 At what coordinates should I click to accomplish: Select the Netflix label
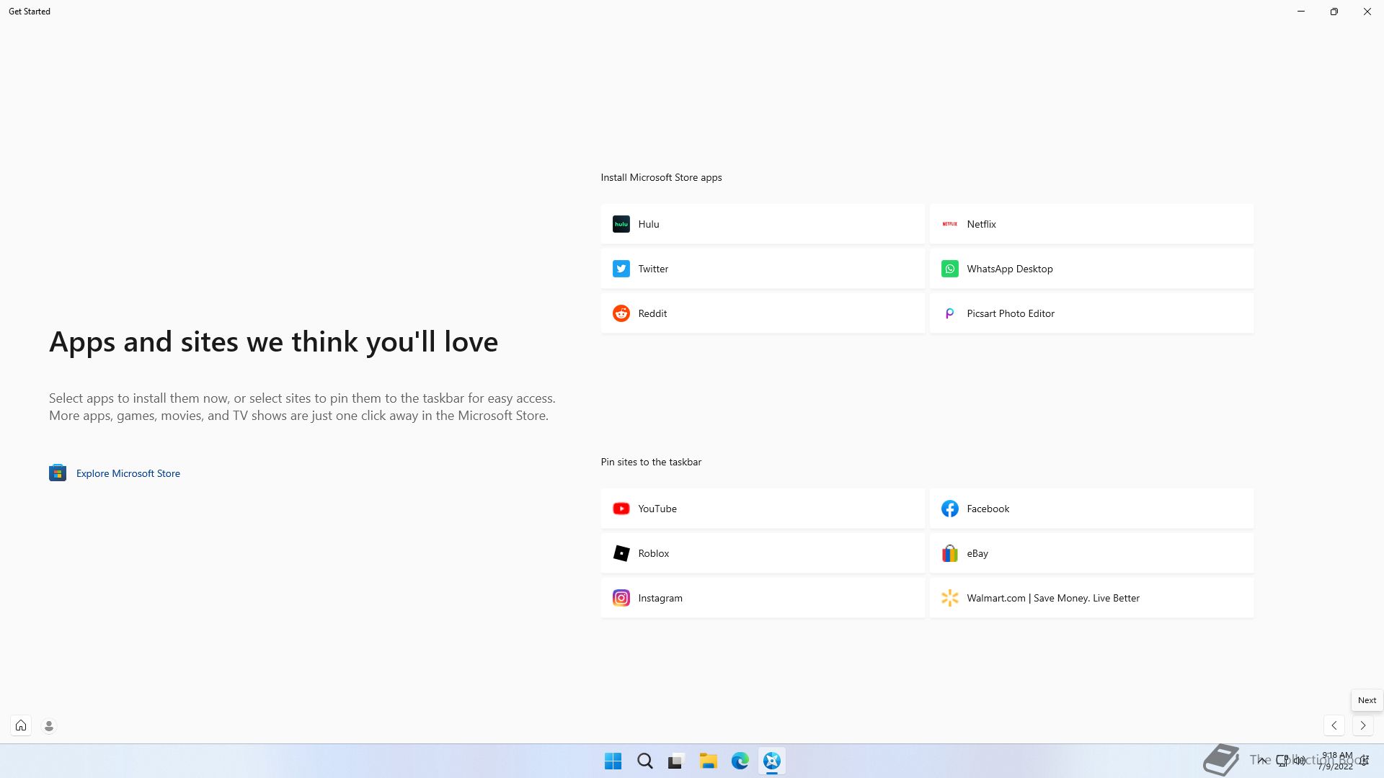981,224
